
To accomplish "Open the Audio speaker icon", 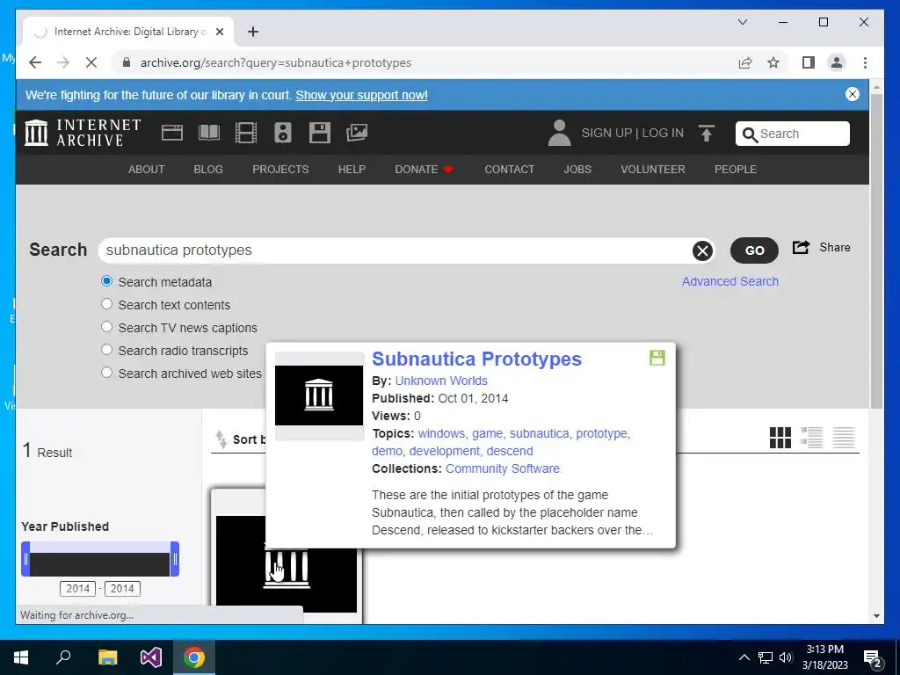I will 282,133.
